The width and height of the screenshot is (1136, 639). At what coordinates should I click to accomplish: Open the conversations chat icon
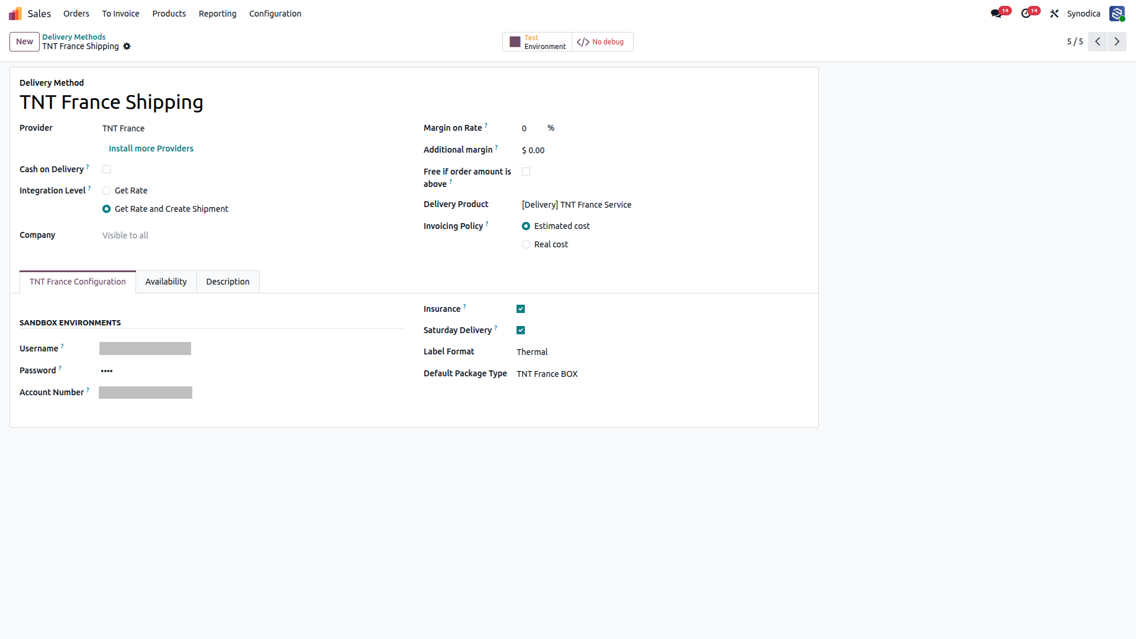(x=996, y=14)
